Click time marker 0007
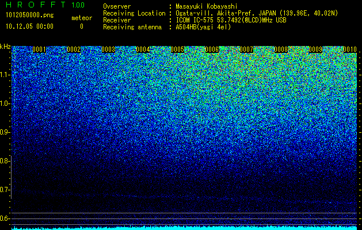This screenshot has width=362, height=230. [246, 49]
